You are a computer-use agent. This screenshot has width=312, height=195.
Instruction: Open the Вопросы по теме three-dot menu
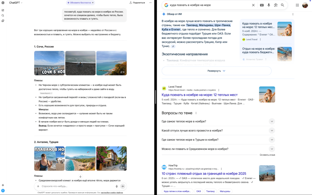[196, 113]
